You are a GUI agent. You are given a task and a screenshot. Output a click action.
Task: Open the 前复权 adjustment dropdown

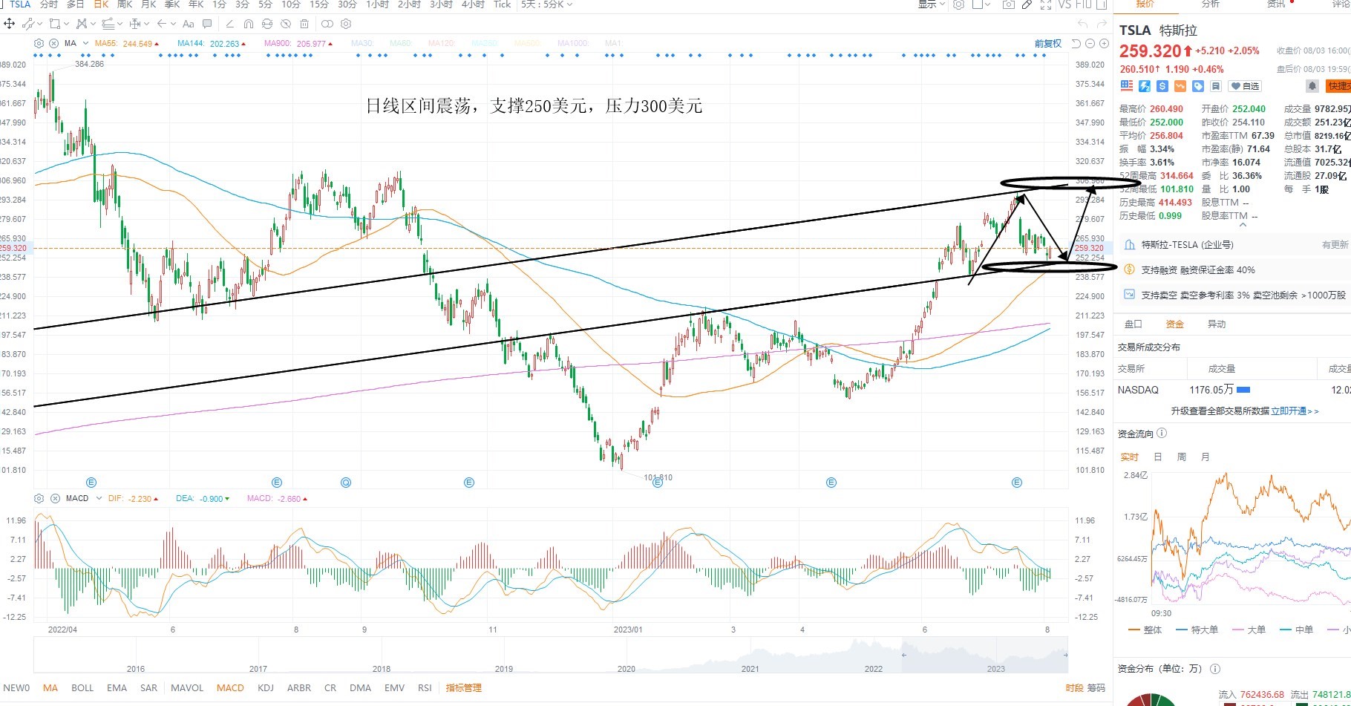(x=1048, y=44)
